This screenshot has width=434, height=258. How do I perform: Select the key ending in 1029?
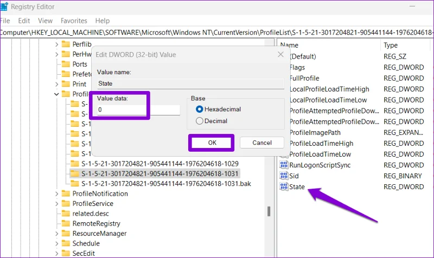tap(160, 164)
